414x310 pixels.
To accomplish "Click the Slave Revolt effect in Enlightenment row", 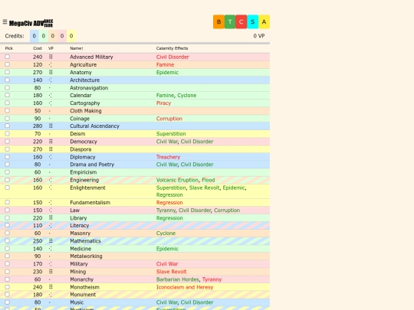I will click(x=205, y=188).
